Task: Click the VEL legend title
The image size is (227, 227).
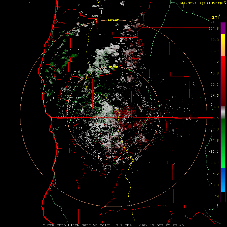Action: [x=221, y=15]
